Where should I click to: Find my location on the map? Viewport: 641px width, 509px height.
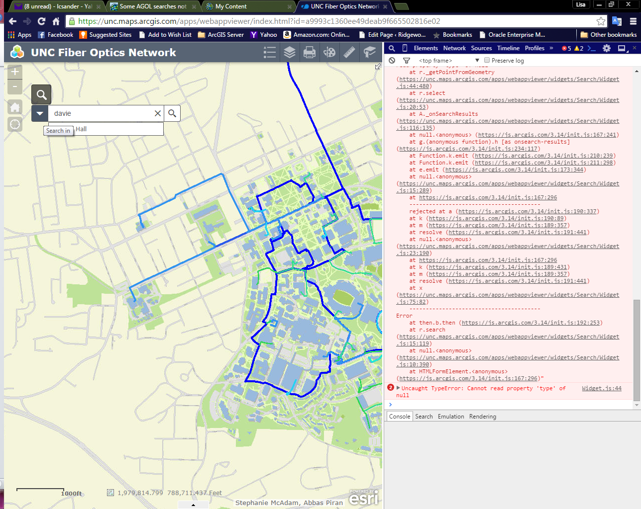click(15, 124)
